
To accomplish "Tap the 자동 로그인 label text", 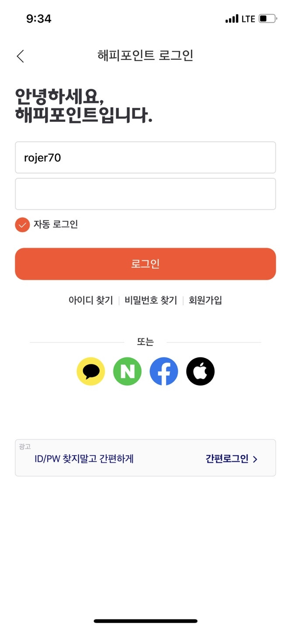I will pos(55,225).
